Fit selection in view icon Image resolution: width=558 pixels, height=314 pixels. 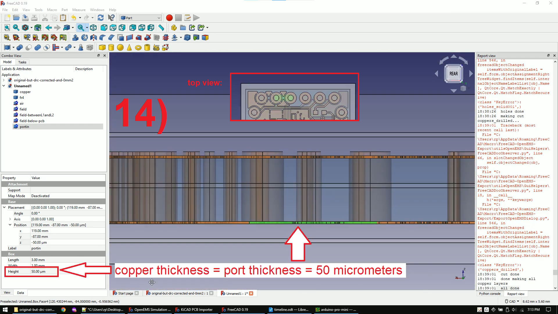tap(16, 28)
